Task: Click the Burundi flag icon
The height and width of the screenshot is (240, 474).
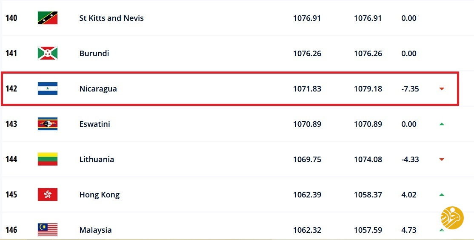Action: coord(48,53)
